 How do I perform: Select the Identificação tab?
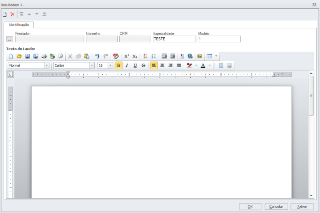point(19,25)
